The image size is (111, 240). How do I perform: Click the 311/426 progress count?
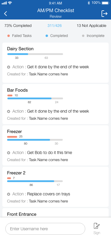pos(54,25)
